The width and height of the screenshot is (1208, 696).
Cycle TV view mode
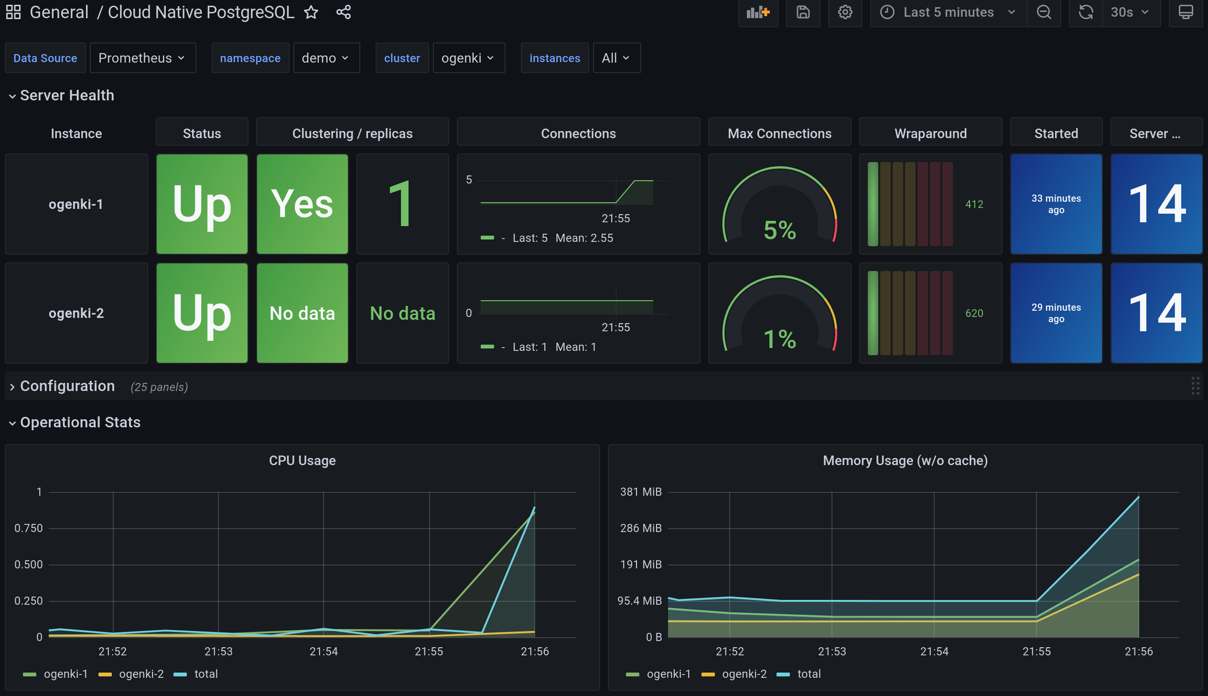[1186, 12]
